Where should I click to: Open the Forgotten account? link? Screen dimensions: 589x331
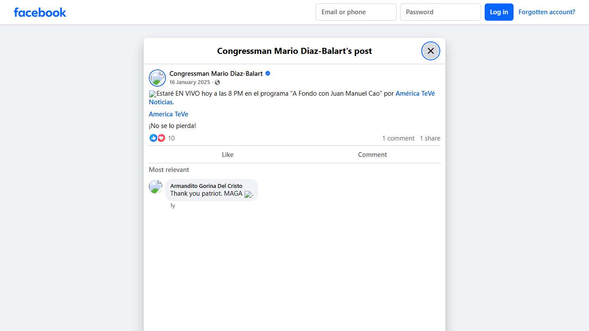click(546, 12)
